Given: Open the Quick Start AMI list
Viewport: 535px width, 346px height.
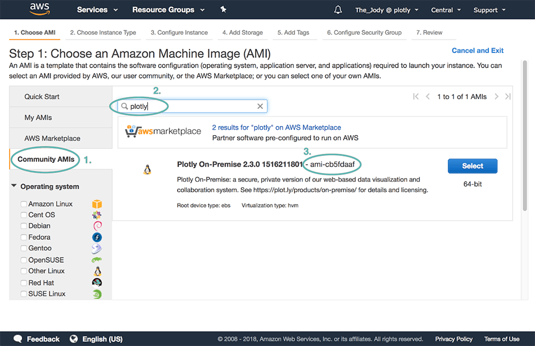Looking at the screenshot, I should coord(61,97).
